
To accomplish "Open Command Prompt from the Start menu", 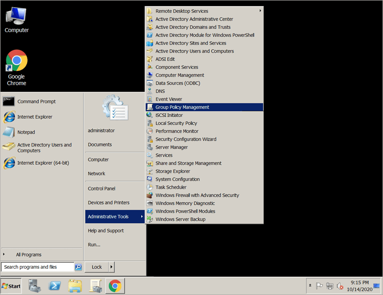I will [36, 102].
